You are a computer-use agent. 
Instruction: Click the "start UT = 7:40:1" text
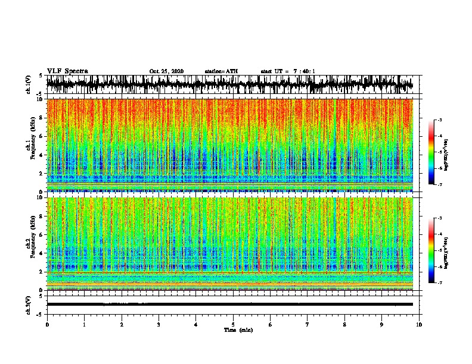(288, 71)
